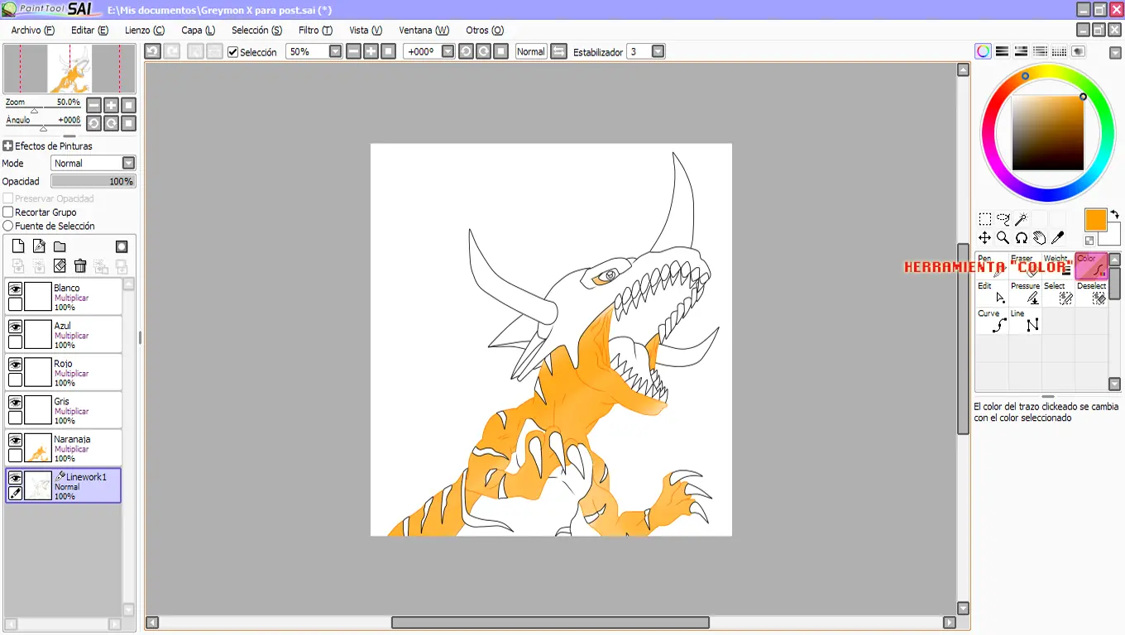Swap foreground and background colors
The width and height of the screenshot is (1125, 635).
coord(1114,214)
